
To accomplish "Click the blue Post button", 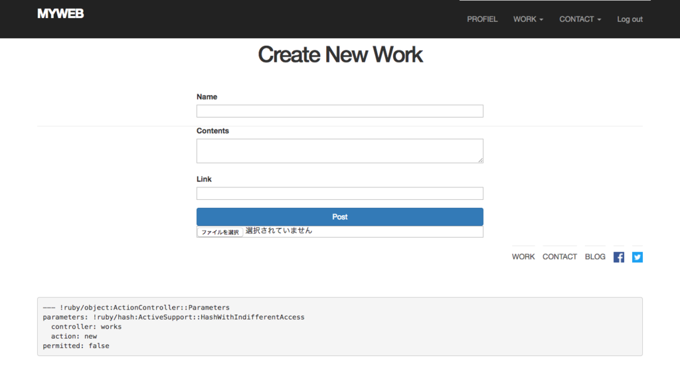I will click(339, 217).
